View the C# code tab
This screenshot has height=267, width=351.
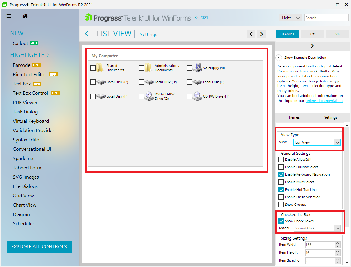(x=312, y=34)
